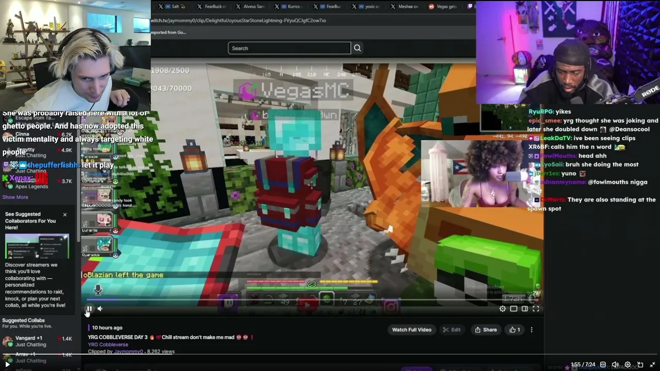Image resolution: width=660 pixels, height=371 pixels.
Task: Click the 'See Suggested Collaborators For You Here!' heading
Action: (30, 221)
